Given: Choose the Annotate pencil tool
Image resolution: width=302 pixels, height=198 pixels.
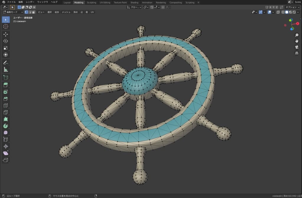Looking at the screenshot, I should pyautogui.click(x=6, y=63).
